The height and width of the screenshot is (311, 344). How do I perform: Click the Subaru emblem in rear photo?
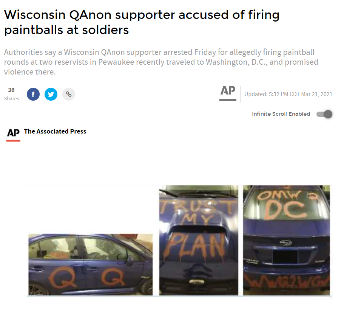pyautogui.click(x=285, y=243)
